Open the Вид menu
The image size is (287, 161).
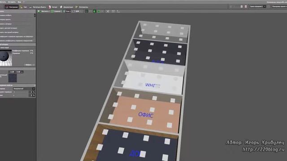click(x=19, y=2)
